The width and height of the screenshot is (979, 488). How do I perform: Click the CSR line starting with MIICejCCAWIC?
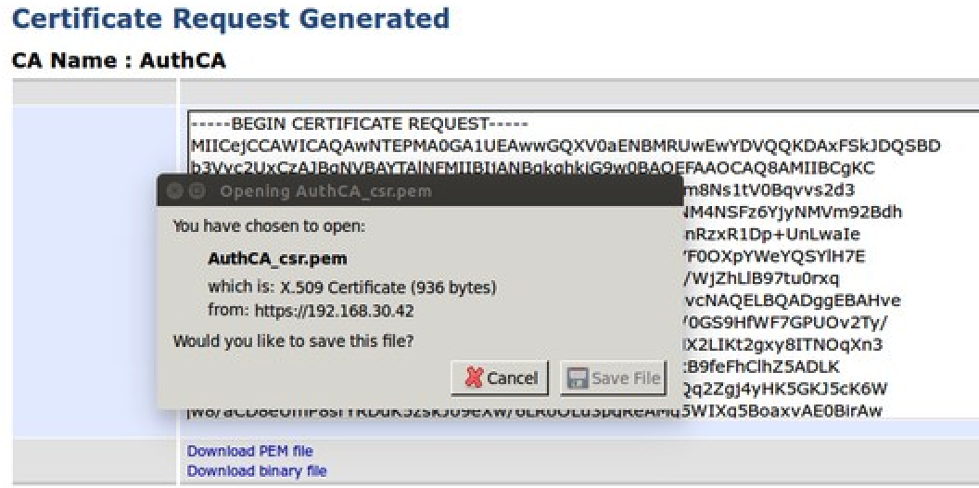pyautogui.click(x=566, y=146)
